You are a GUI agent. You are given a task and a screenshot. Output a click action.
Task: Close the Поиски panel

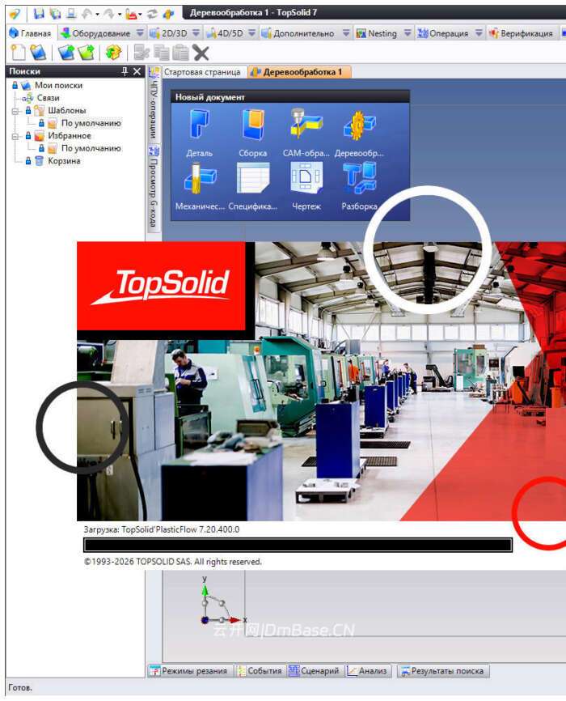[x=137, y=71]
